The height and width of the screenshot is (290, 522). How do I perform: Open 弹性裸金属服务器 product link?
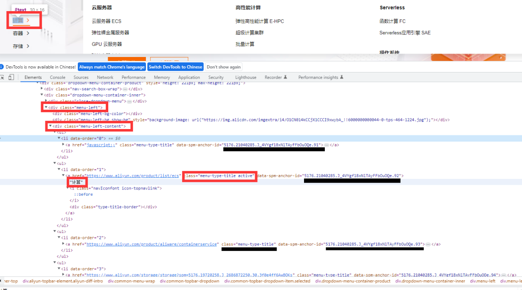pos(110,33)
